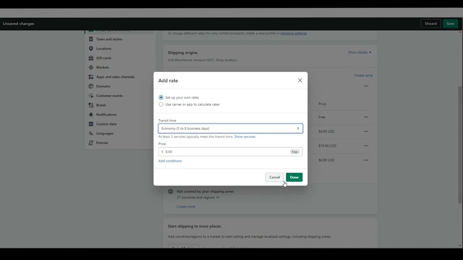Click Create zone under Not covered zones

click(x=186, y=207)
